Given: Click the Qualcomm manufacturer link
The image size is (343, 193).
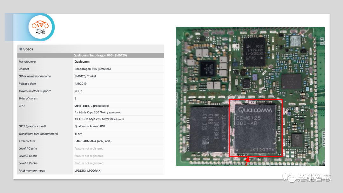Looking at the screenshot, I should (x=82, y=61).
